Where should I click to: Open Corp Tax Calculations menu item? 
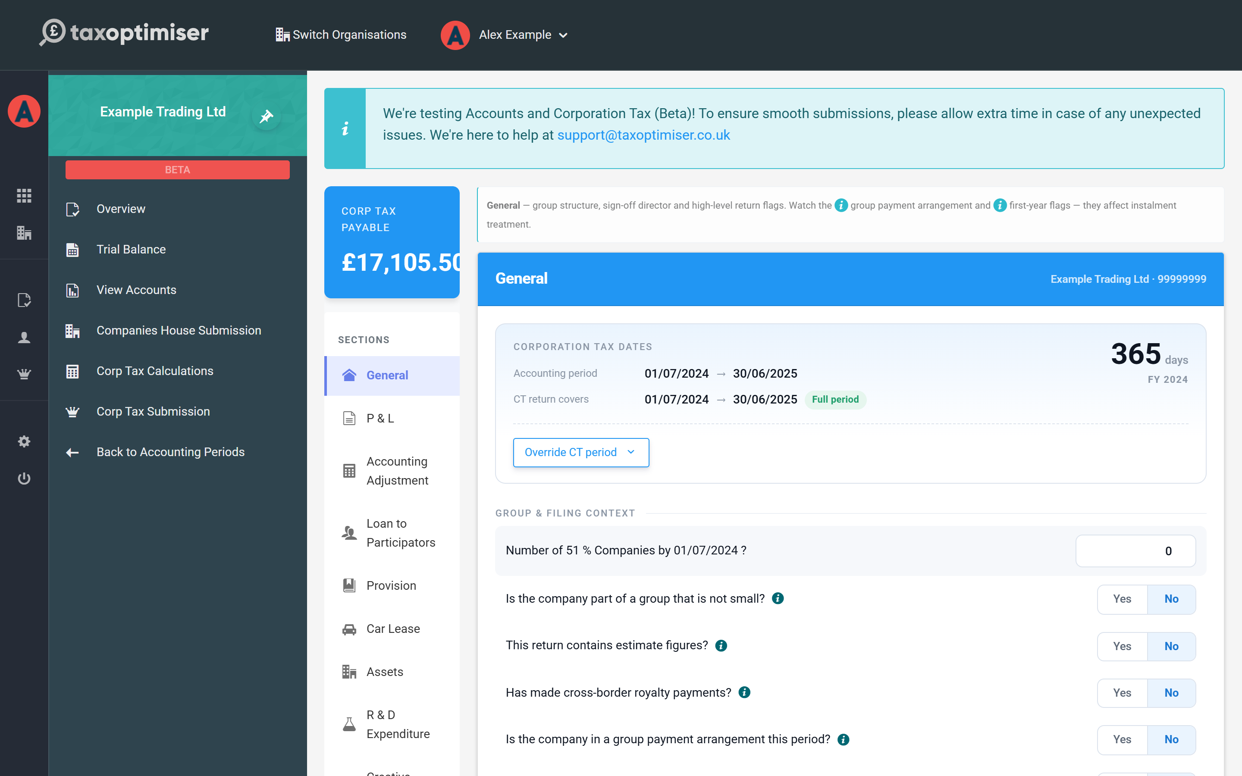click(178, 371)
